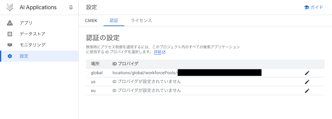Screen dimensions: 332x119
Task: Follow the 詳細 link
Action: 158,52
